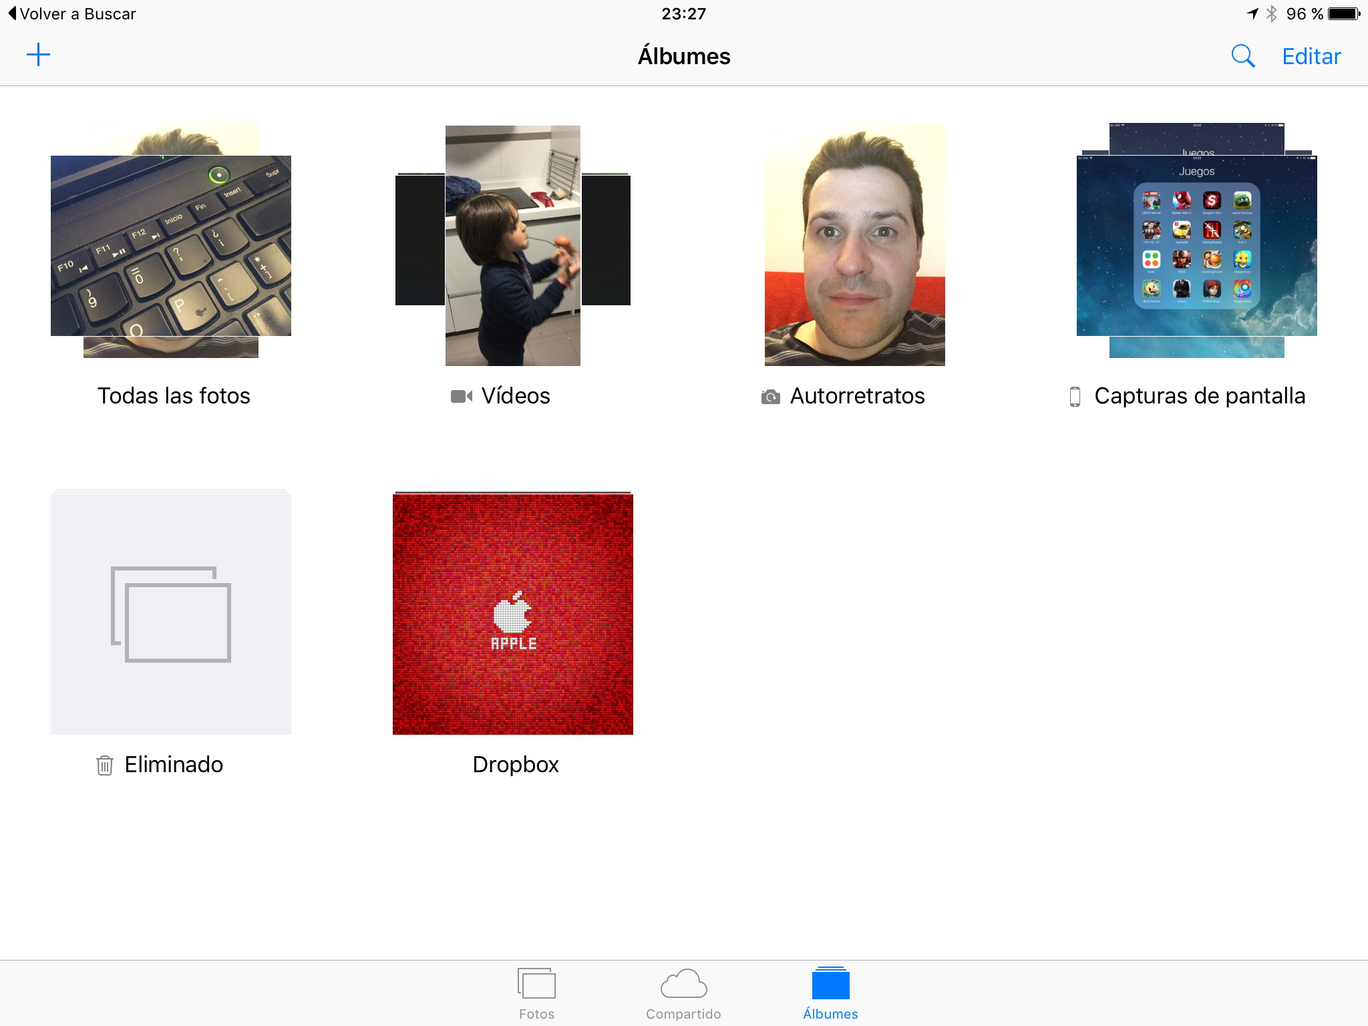The image size is (1368, 1026).
Task: Open the empty Eliminado album placeholder
Action: click(x=171, y=614)
